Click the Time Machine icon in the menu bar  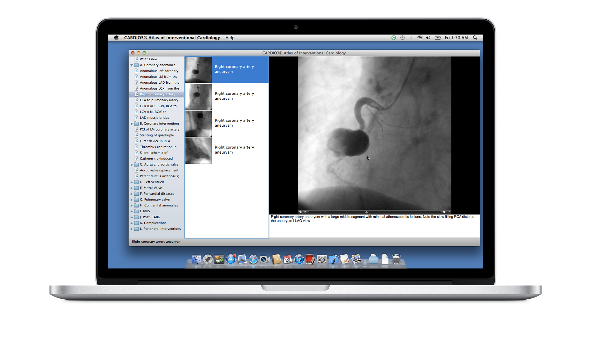coord(402,38)
